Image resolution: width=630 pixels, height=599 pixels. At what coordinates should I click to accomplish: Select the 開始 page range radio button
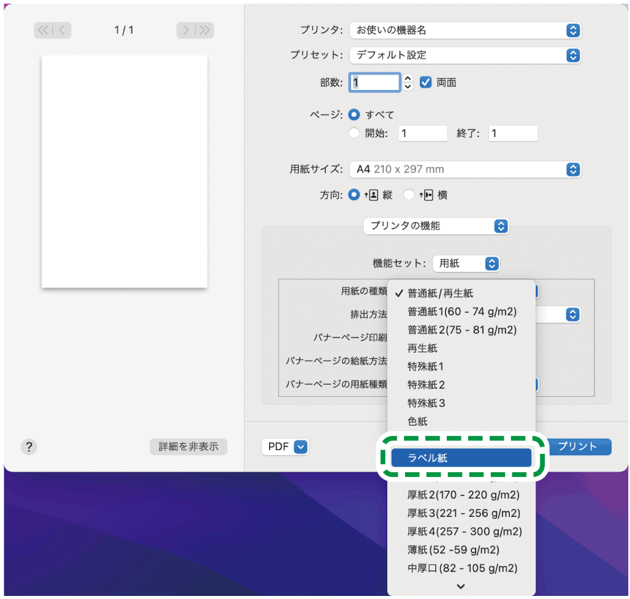pos(354,133)
